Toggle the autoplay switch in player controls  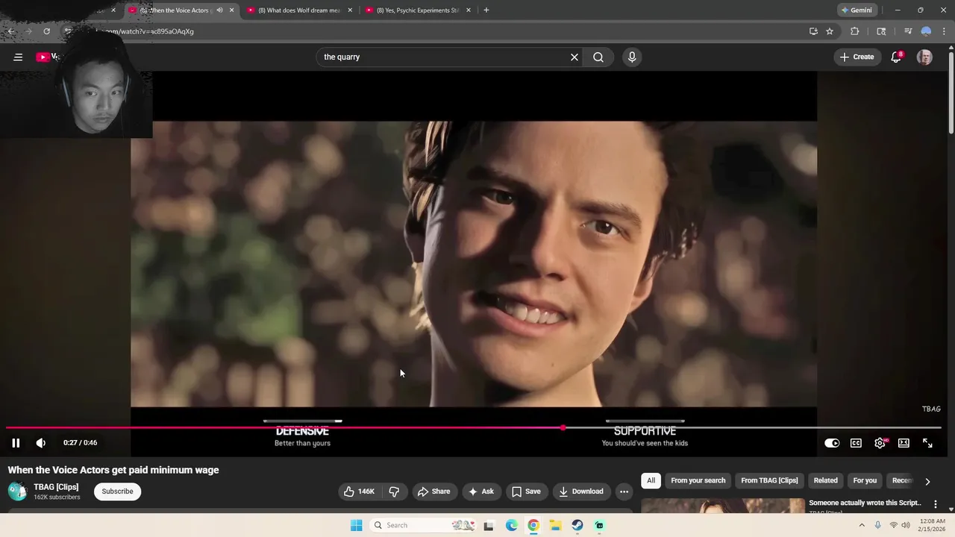832,443
